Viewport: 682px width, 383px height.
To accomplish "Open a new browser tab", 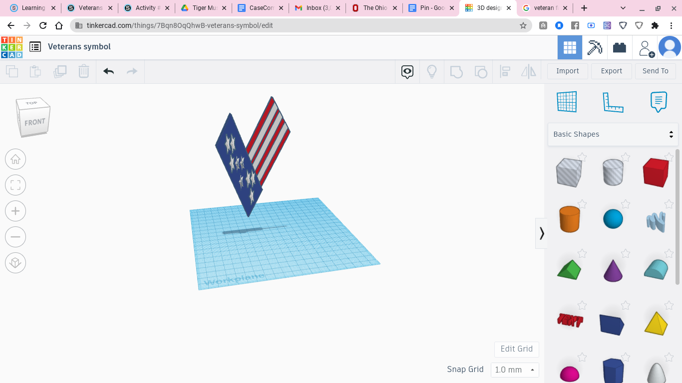I will (584, 8).
